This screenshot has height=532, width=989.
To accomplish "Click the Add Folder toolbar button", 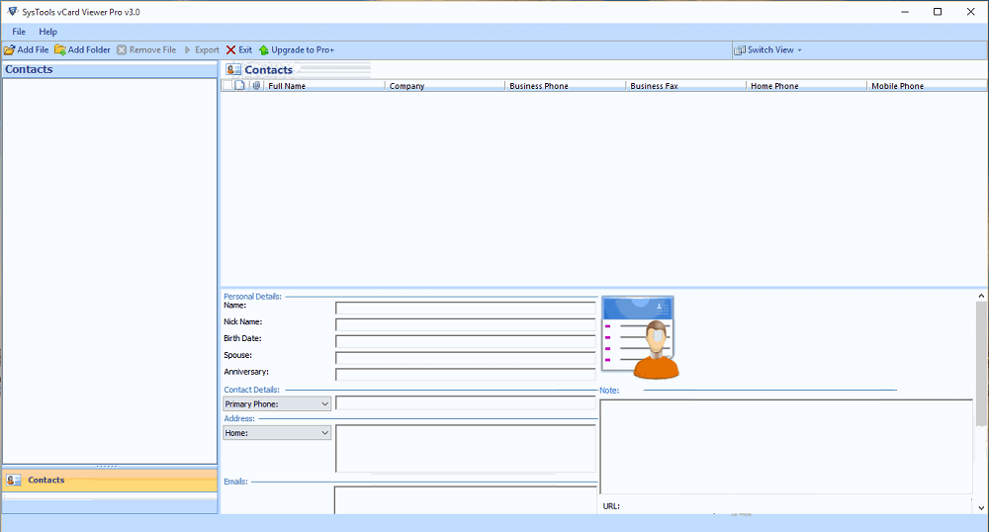I will [x=82, y=49].
